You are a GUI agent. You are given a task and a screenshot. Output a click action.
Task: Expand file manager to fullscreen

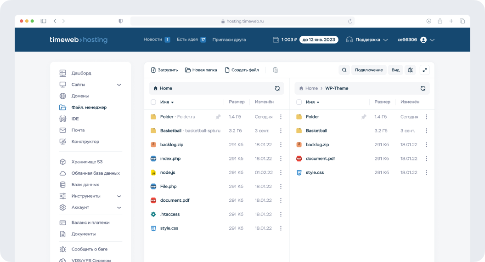point(425,70)
